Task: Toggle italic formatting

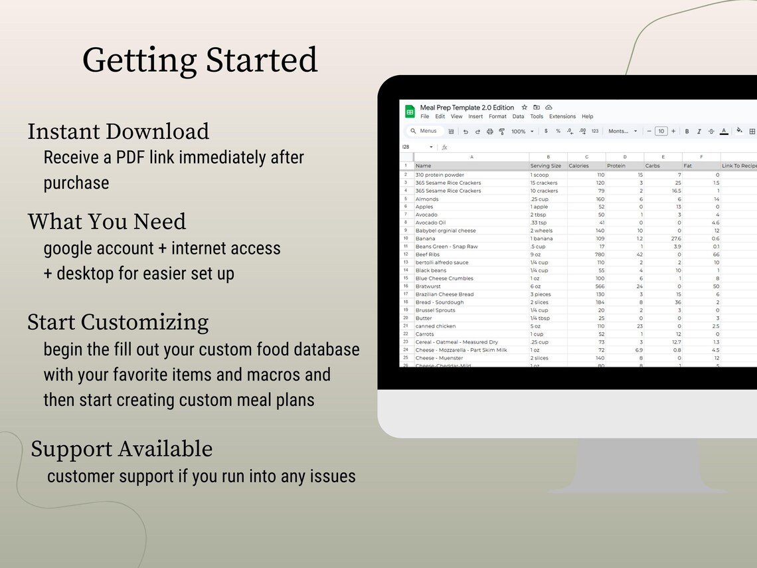Action: (699, 131)
